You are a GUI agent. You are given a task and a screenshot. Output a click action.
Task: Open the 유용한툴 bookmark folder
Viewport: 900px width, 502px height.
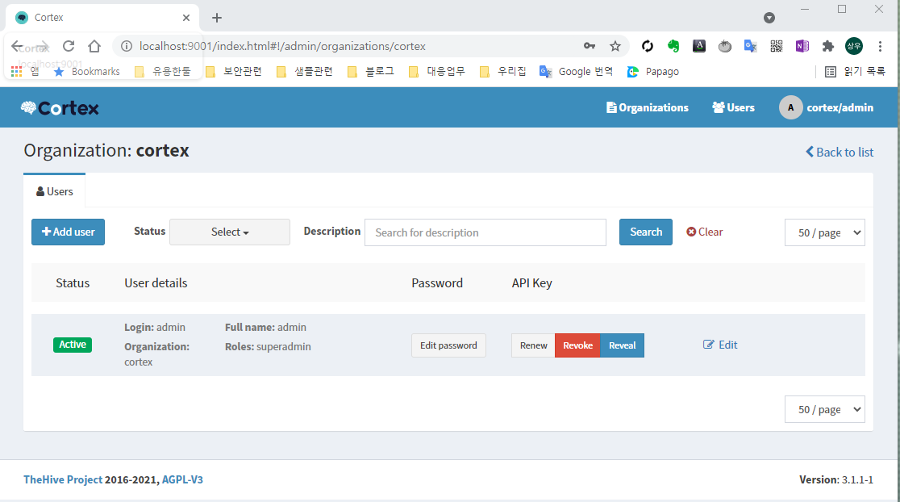pyautogui.click(x=162, y=71)
